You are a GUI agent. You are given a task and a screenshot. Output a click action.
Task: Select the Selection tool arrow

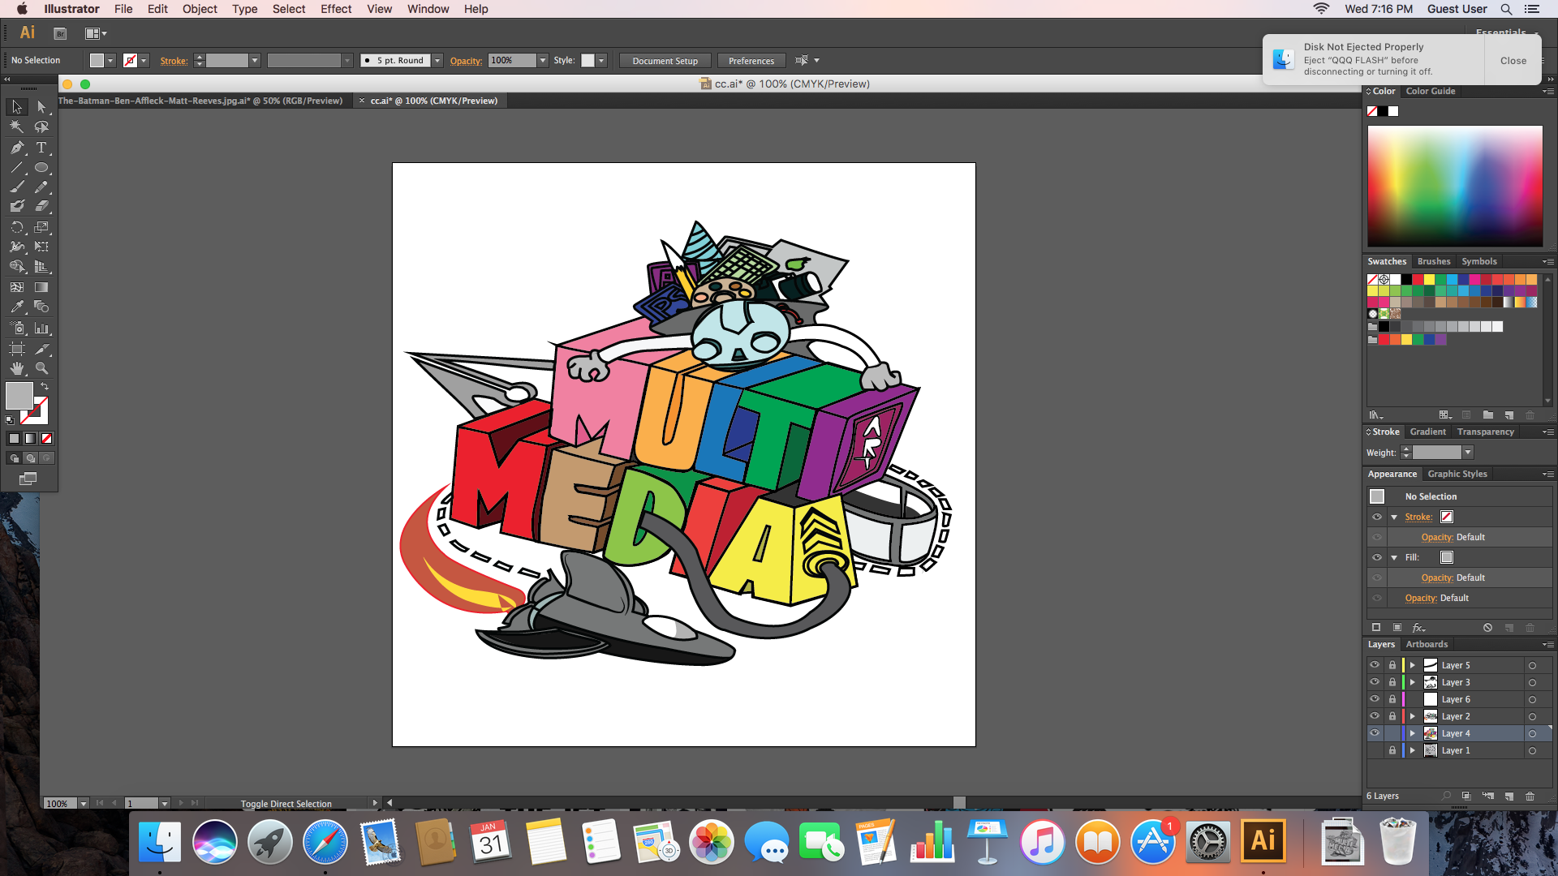(x=17, y=107)
